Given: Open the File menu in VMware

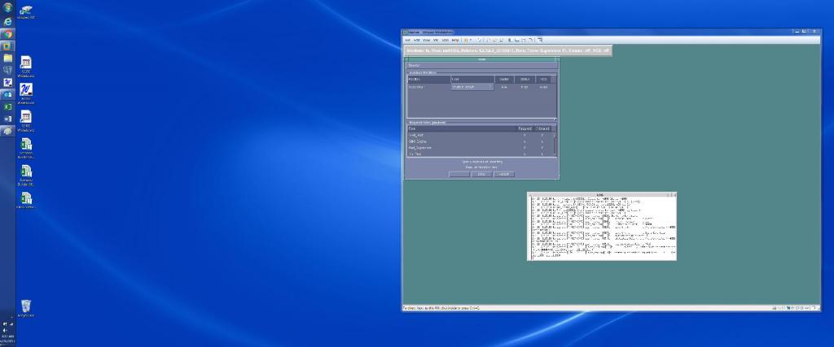Looking at the screenshot, I should tap(408, 40).
